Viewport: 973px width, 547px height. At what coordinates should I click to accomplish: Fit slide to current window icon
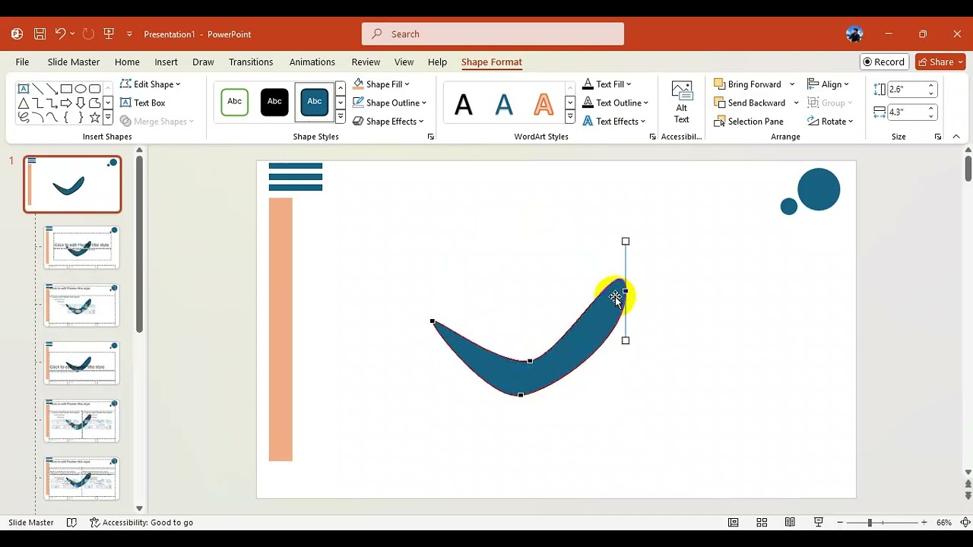(965, 523)
